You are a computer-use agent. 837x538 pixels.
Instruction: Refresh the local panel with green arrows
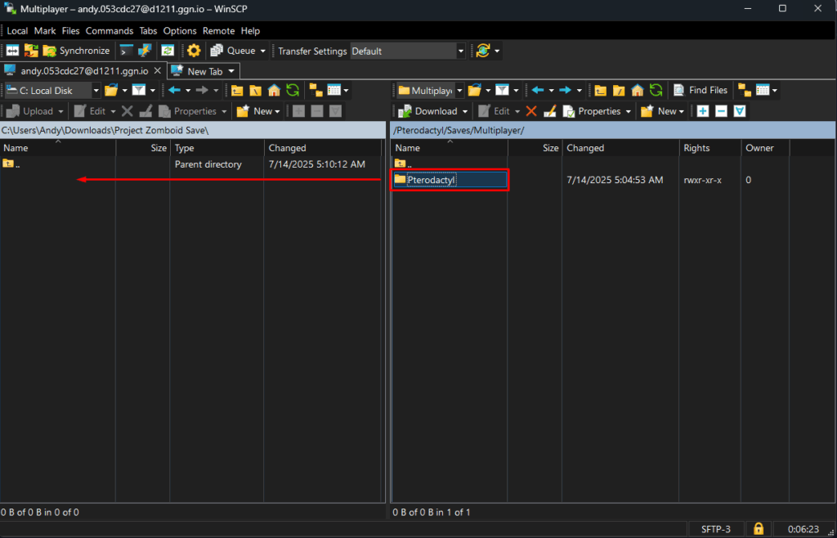(x=292, y=90)
